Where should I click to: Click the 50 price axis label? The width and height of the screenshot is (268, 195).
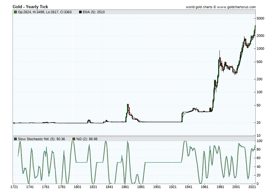pyautogui.click(x=259, y=105)
